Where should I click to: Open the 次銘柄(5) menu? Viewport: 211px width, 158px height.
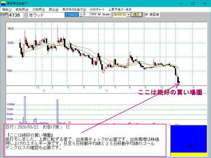tap(38, 10)
